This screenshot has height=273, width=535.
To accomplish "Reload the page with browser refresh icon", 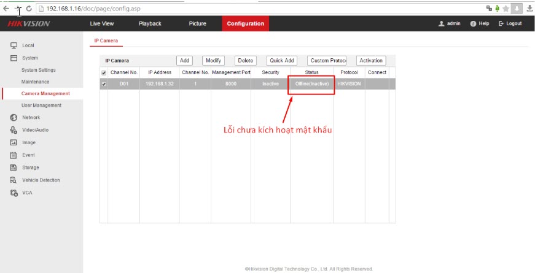I will pos(29,8).
